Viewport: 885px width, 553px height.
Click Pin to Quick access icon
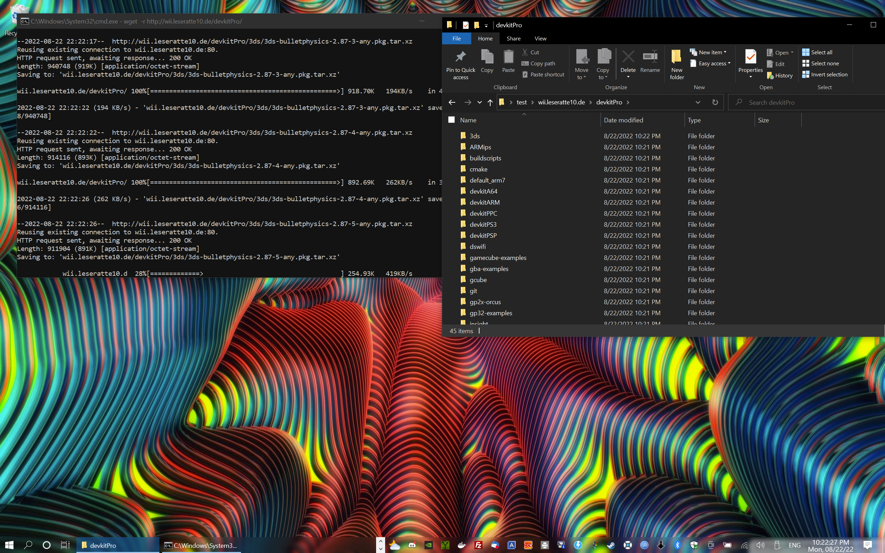[460, 57]
